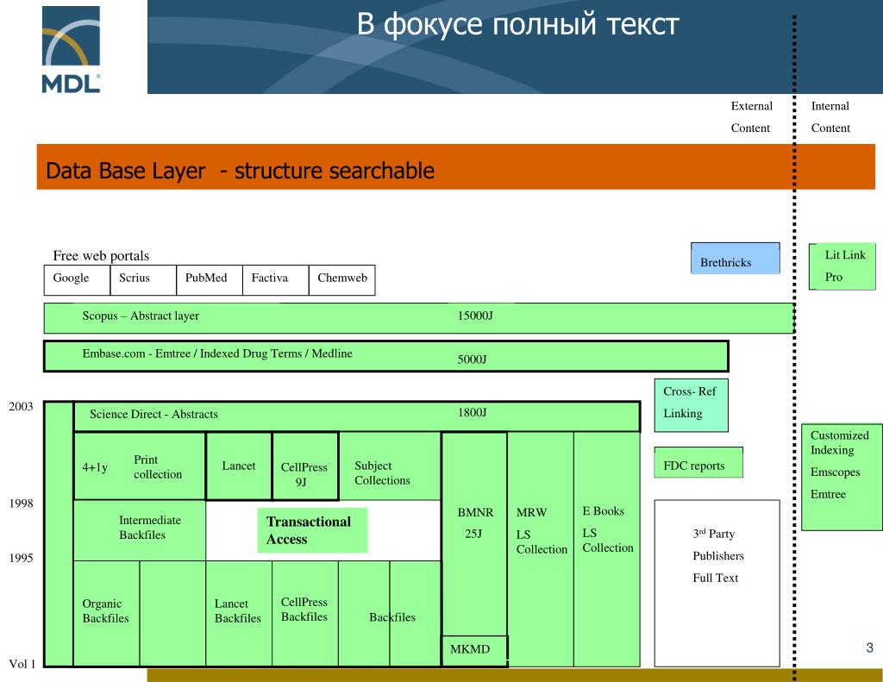The image size is (883, 682).
Task: Click the 'Cross- Ref Linking' box
Action: (691, 405)
